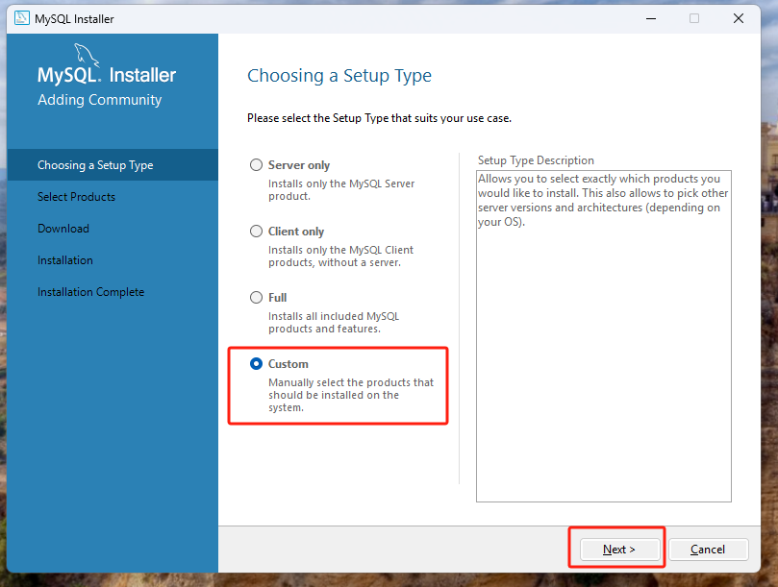Cancel the MySQL installation
Screen dimensions: 778x587
(x=708, y=550)
